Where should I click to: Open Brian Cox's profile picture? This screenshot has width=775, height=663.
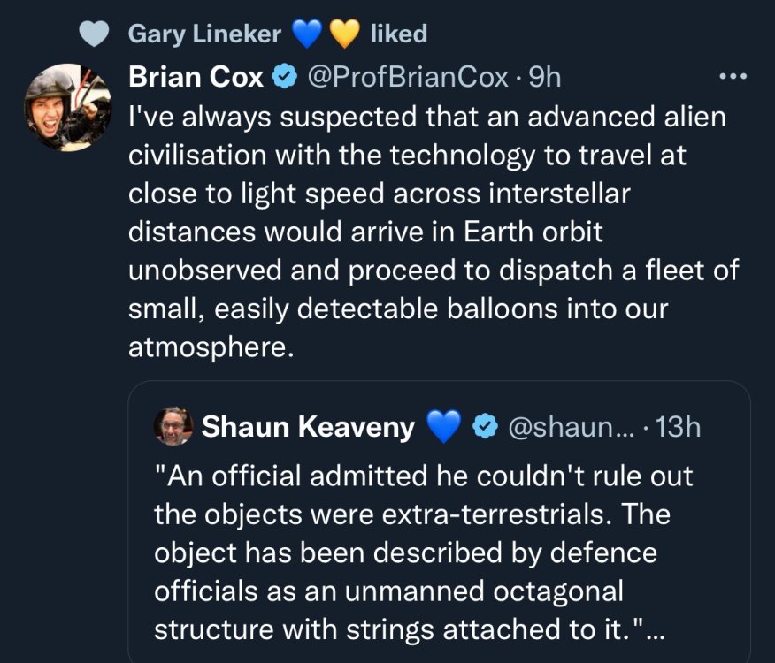tap(66, 106)
